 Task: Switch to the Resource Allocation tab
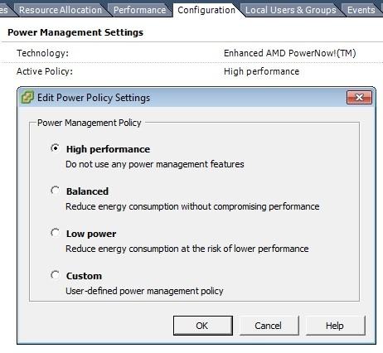tap(61, 10)
